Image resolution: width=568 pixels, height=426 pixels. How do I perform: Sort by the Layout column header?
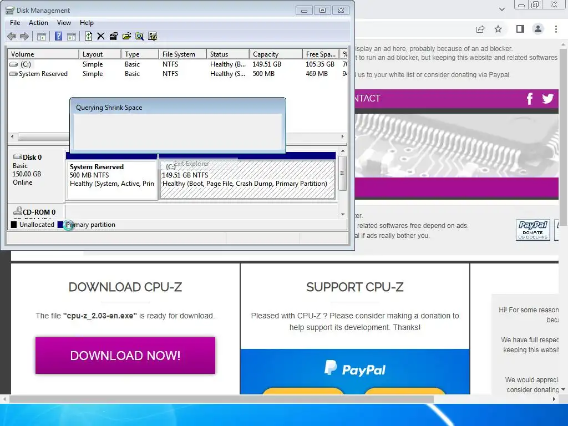click(100, 54)
